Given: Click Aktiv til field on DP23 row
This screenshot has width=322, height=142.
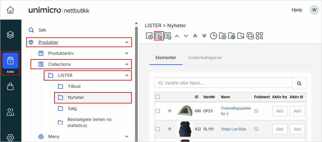Looking at the screenshot, I should [297, 111].
